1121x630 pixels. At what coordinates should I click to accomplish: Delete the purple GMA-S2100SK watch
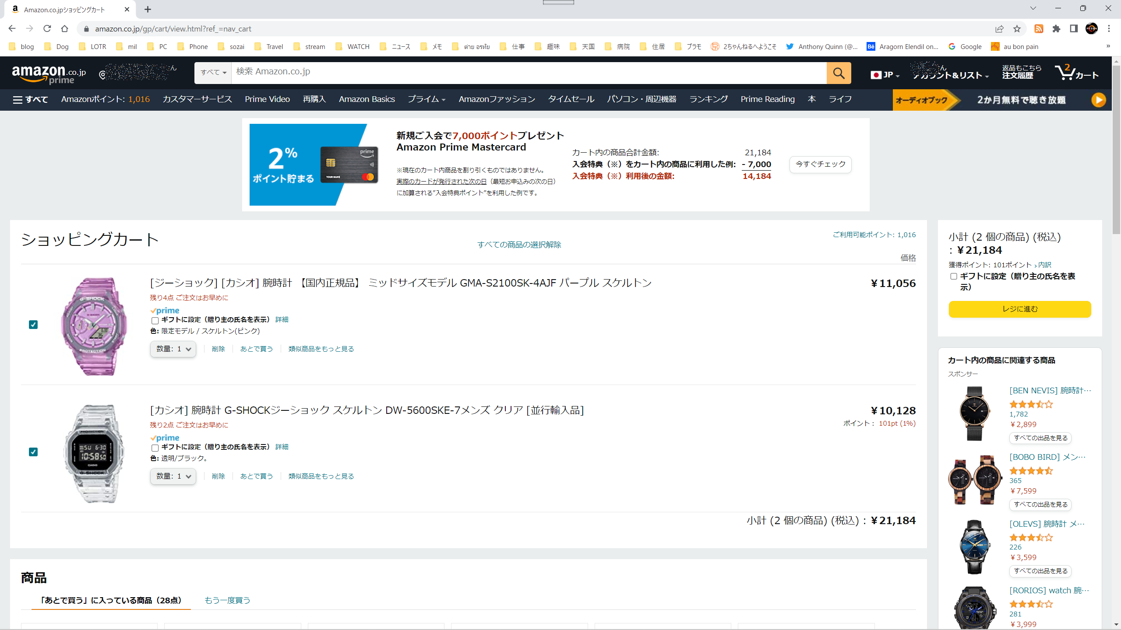pos(218,349)
